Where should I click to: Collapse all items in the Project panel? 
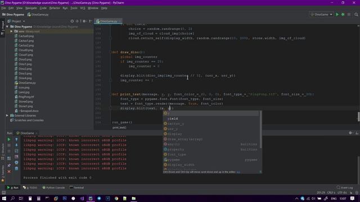tap(78, 21)
